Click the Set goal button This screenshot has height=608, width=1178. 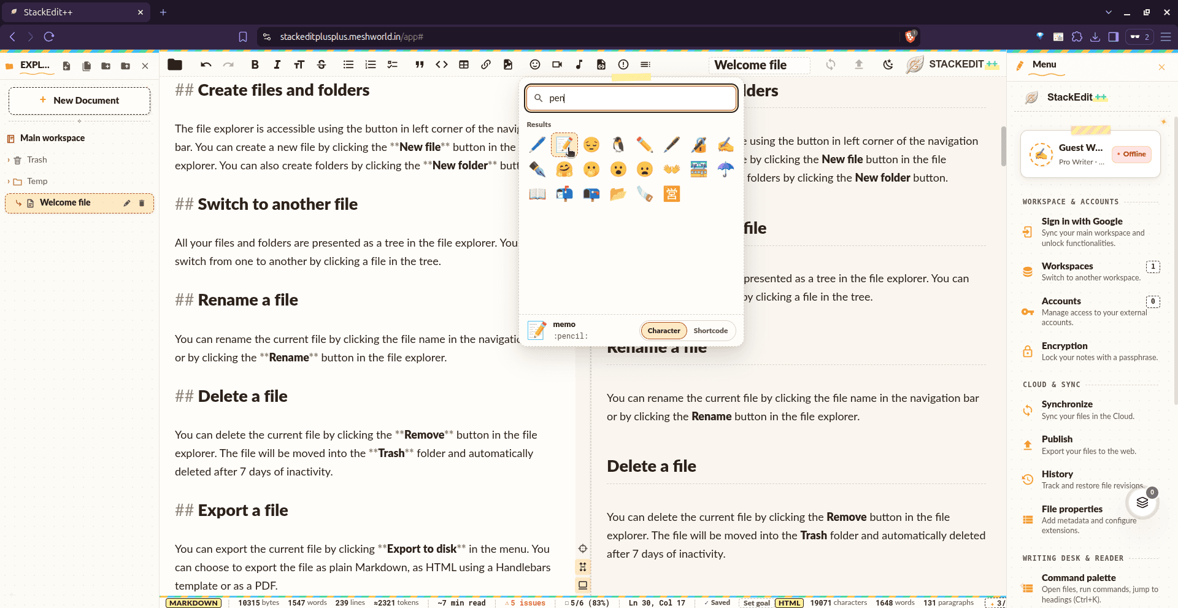coord(756,603)
